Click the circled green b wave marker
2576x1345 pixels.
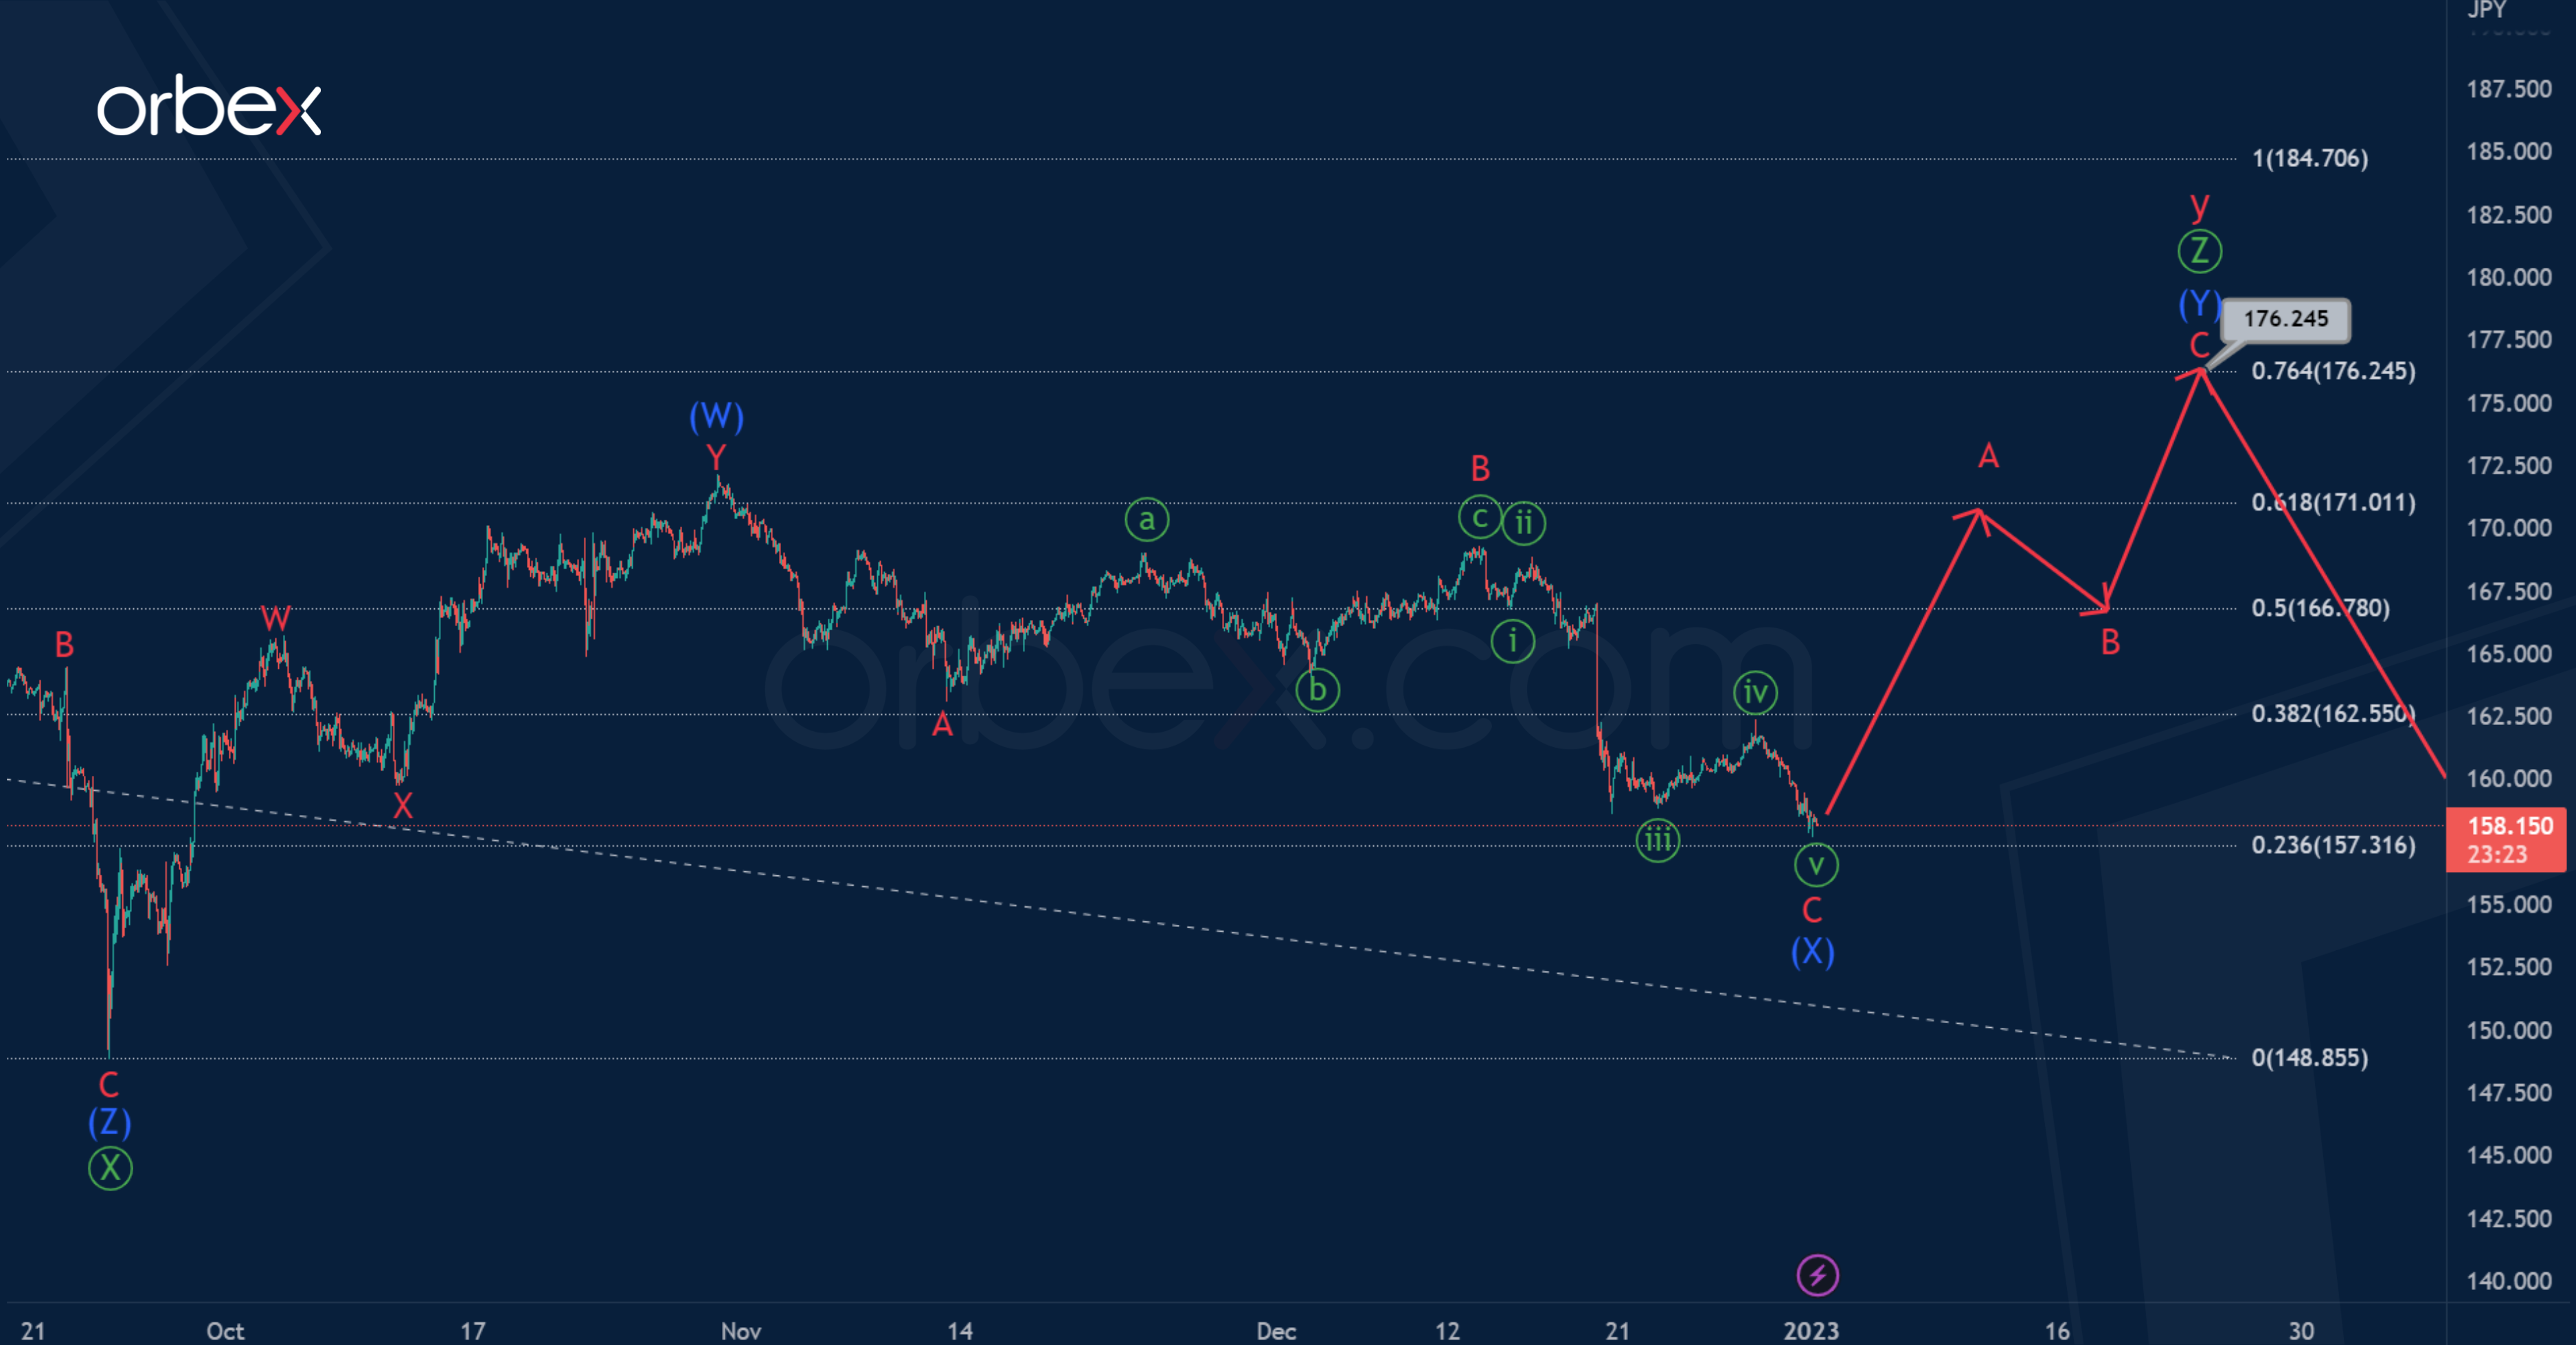coord(1317,689)
